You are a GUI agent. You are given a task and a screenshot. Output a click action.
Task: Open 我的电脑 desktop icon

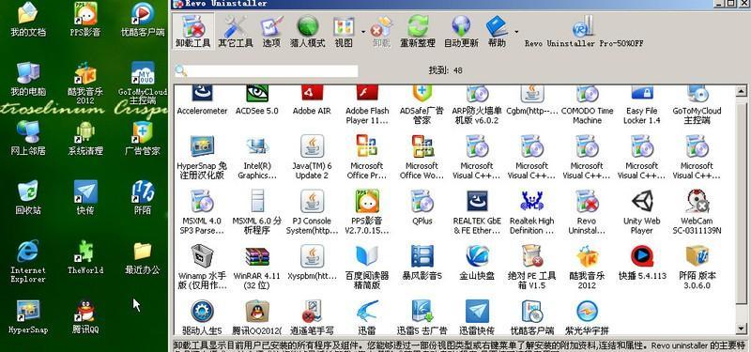(28, 79)
